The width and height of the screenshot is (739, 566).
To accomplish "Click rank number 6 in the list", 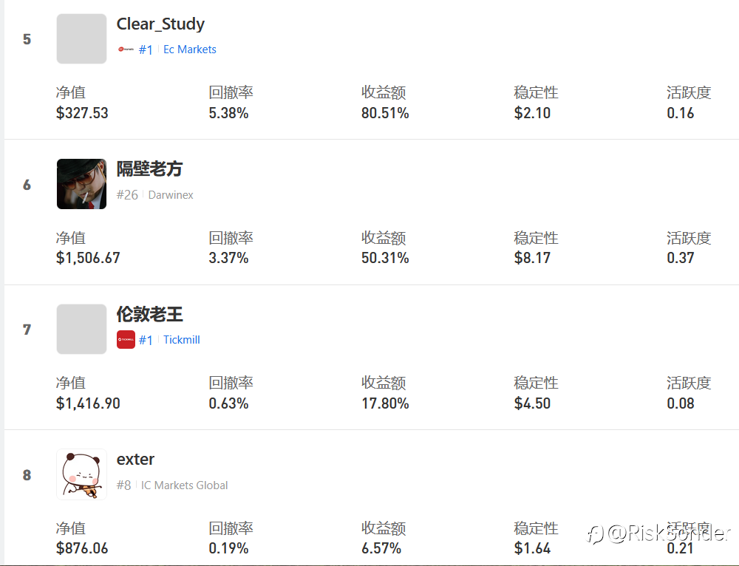I will click(27, 184).
